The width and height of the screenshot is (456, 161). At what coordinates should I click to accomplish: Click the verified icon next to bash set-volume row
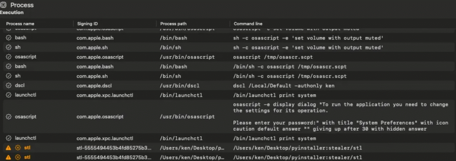[x=9, y=38]
